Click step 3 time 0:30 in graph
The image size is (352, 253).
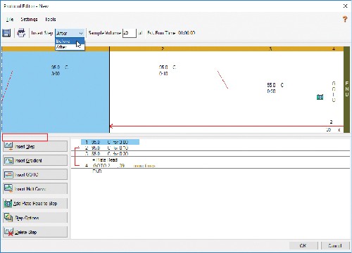(271, 91)
